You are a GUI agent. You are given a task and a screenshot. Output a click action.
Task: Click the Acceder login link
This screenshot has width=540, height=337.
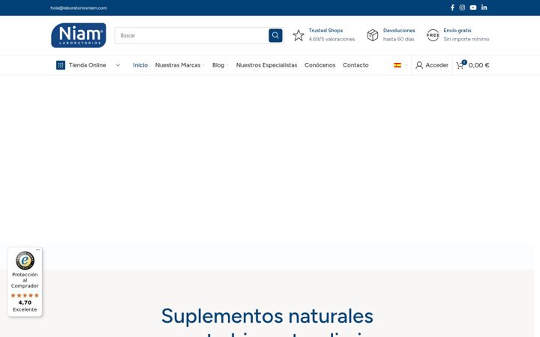(437, 65)
